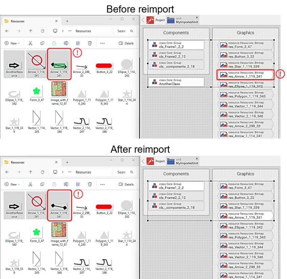287x279 pixels.
Task: Select the AnotherClass component brick
Action: pos(176,82)
